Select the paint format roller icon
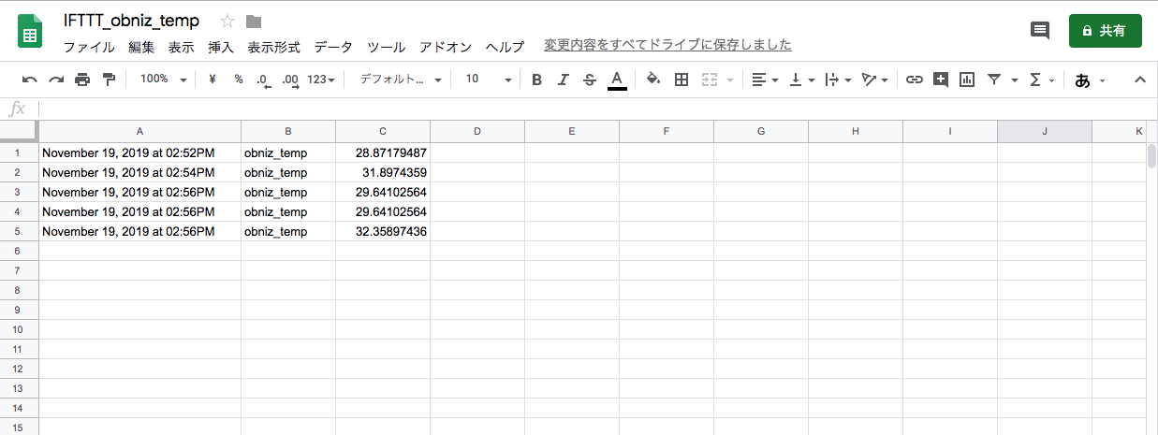This screenshot has height=435, width=1158. pyautogui.click(x=109, y=80)
